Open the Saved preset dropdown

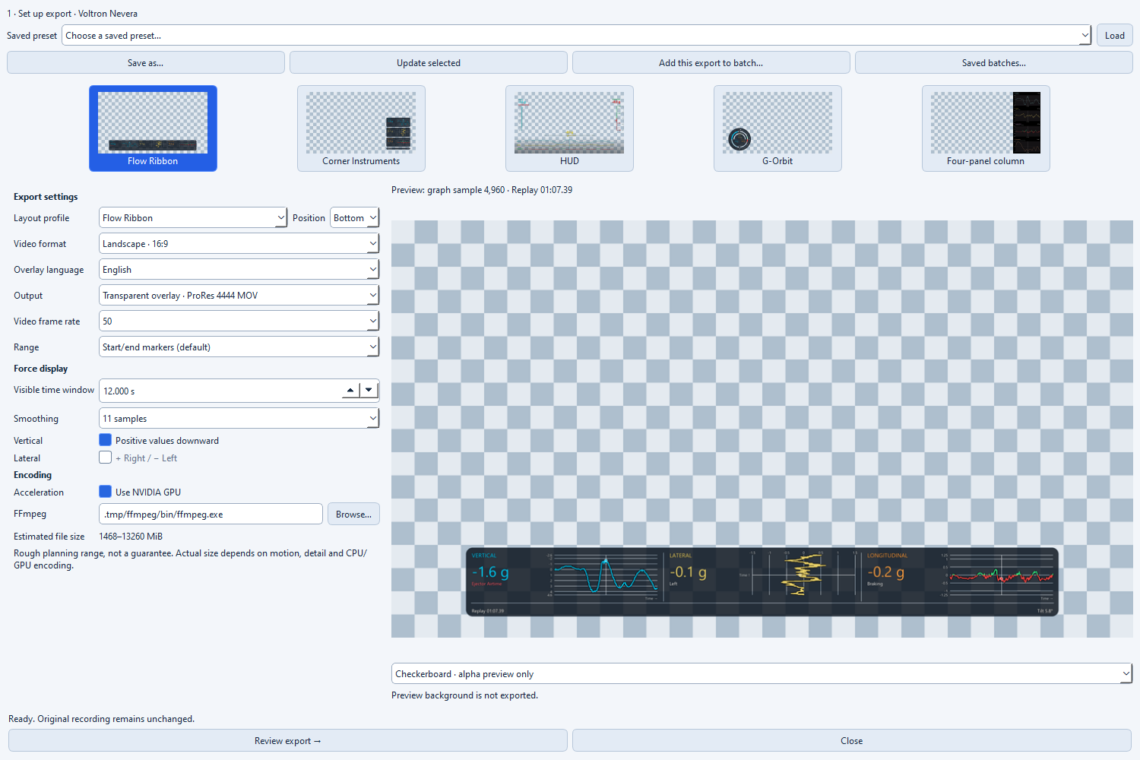coord(577,36)
